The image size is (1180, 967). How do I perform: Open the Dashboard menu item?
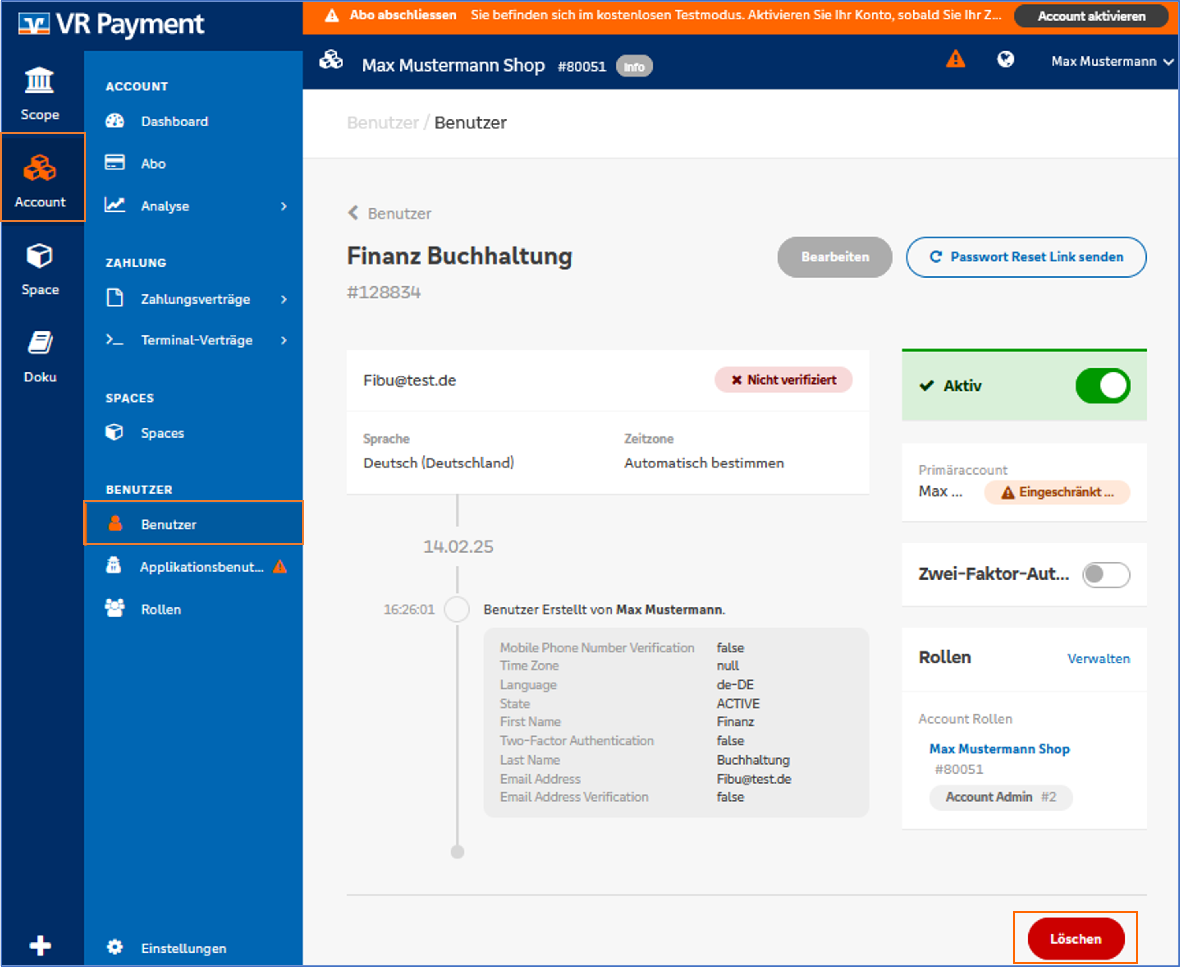coord(193,121)
